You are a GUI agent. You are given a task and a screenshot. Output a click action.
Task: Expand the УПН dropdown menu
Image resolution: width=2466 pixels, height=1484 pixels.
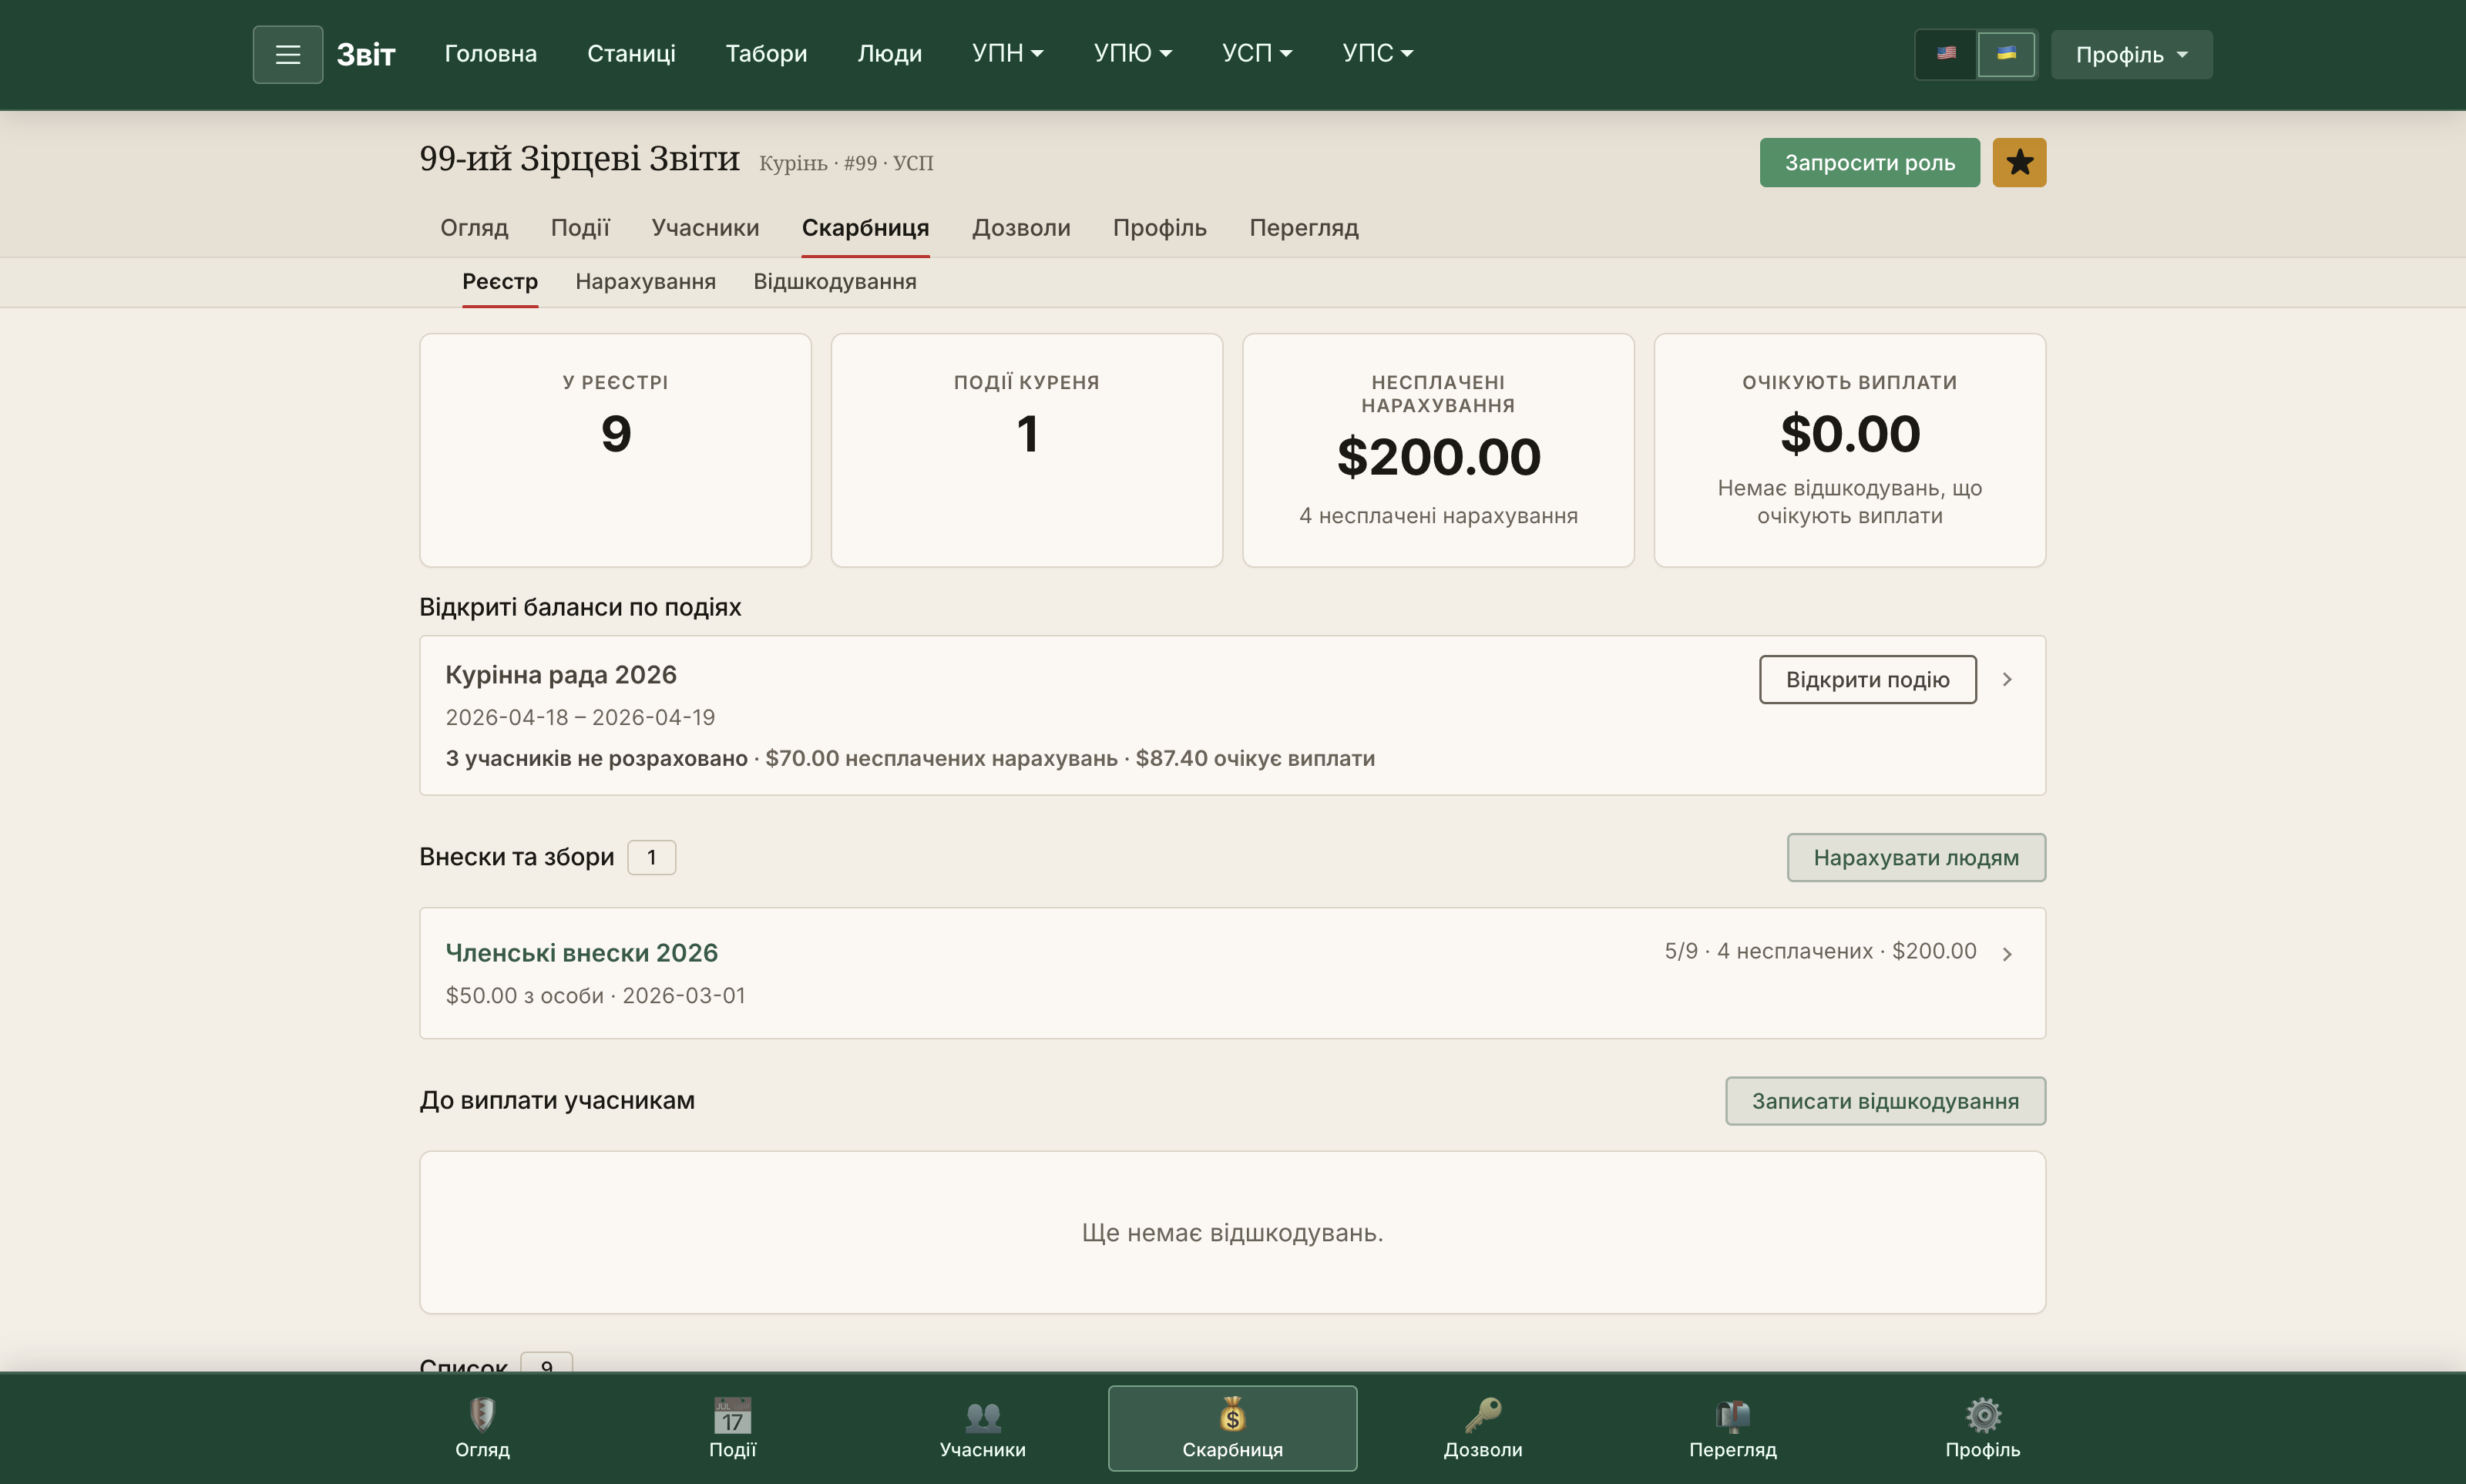point(1007,53)
